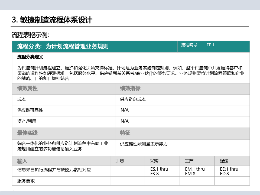The height and width of the screenshot is (195, 260).
Task: Select the 服务要求 cell
Action: pyautogui.click(x=61, y=181)
